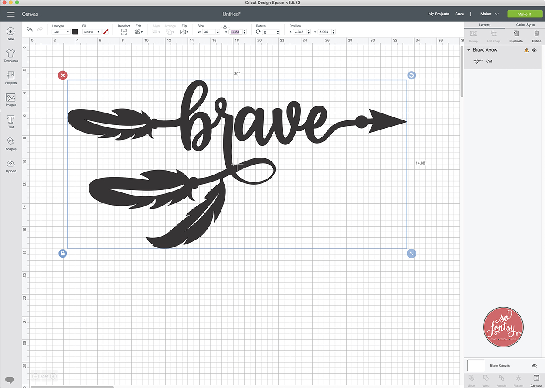This screenshot has height=388, width=545.
Task: Click the red delete handle on the selection
Action: pyautogui.click(x=63, y=76)
